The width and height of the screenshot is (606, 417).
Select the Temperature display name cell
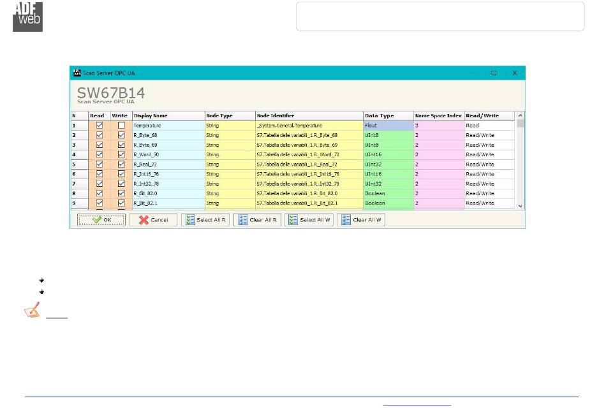[x=168, y=126]
